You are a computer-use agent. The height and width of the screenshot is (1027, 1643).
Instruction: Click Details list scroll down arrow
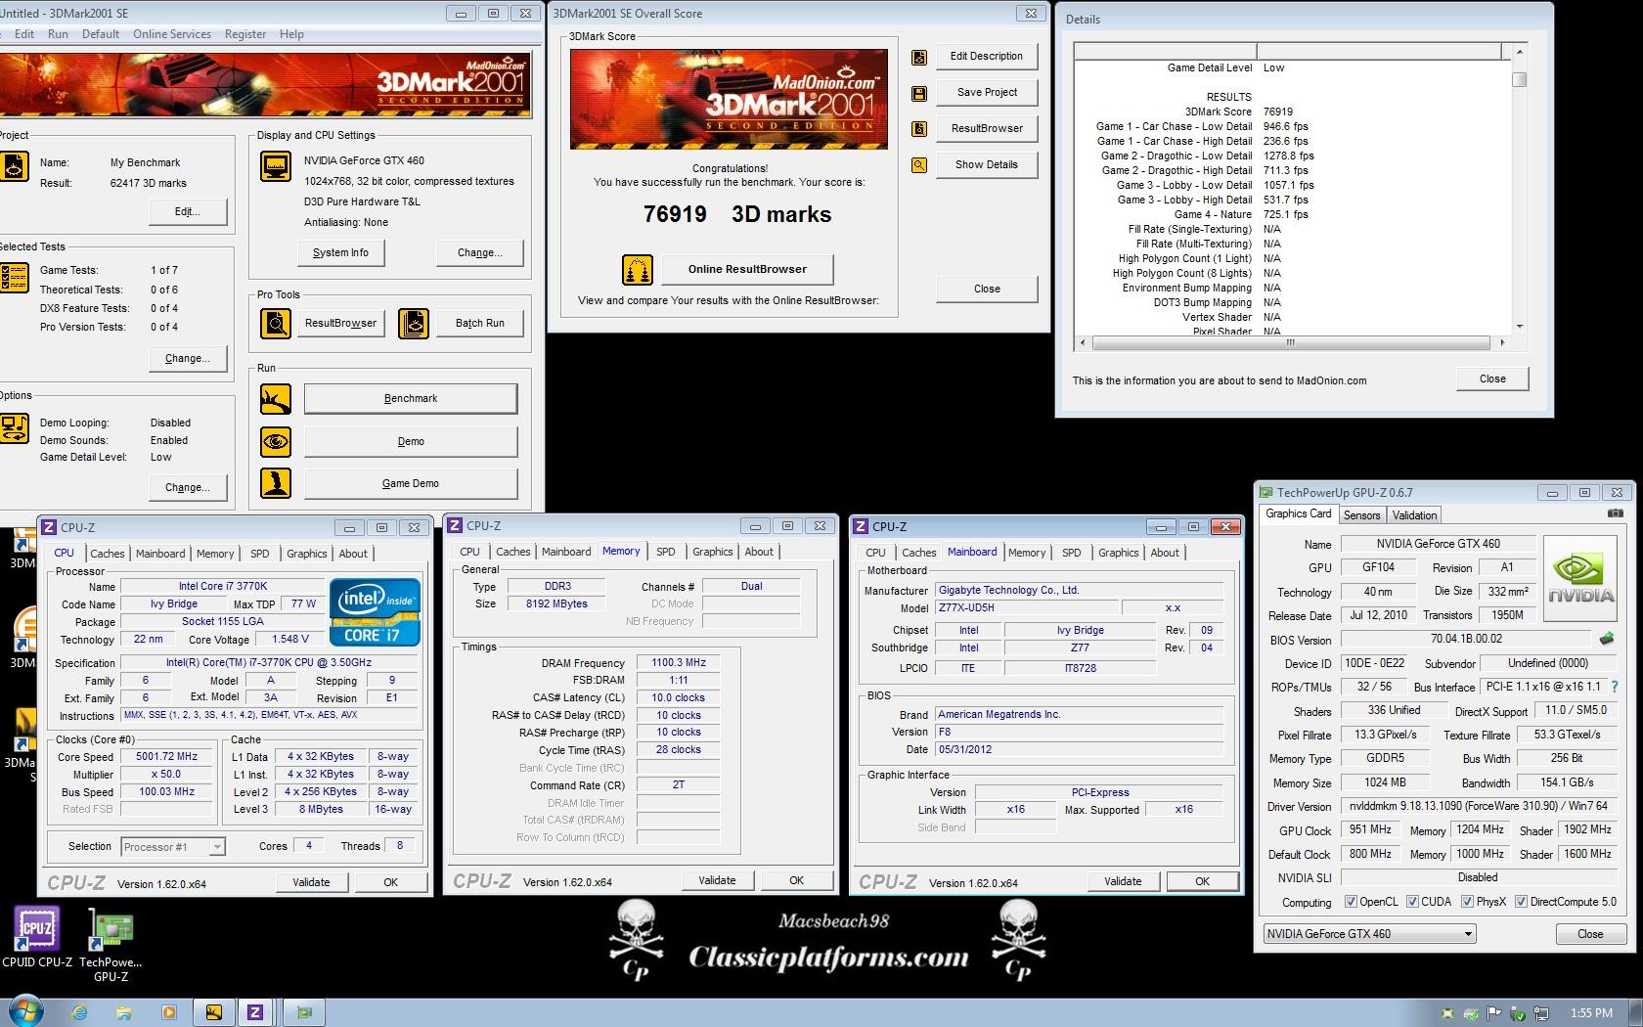click(x=1519, y=327)
